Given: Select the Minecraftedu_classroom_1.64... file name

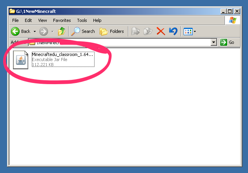Looking at the screenshot, I should tap(62, 54).
